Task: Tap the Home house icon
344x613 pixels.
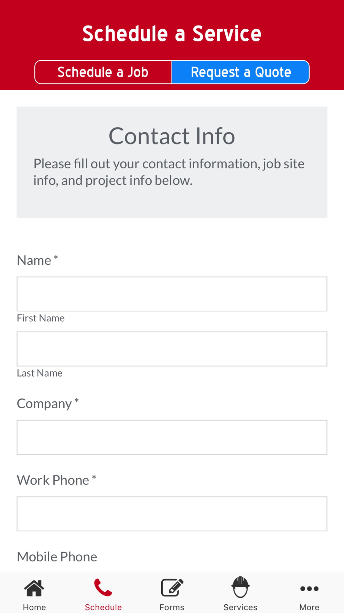Action: [x=34, y=588]
